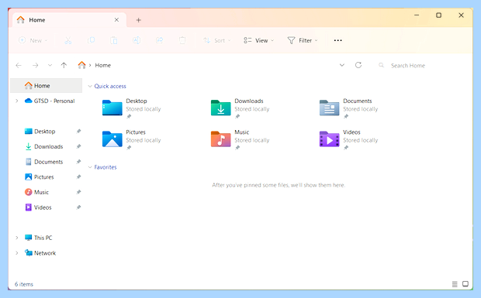Viewport: 481px width, 298px height.
Task: Select Videos in navigation pane
Action: [38, 207]
